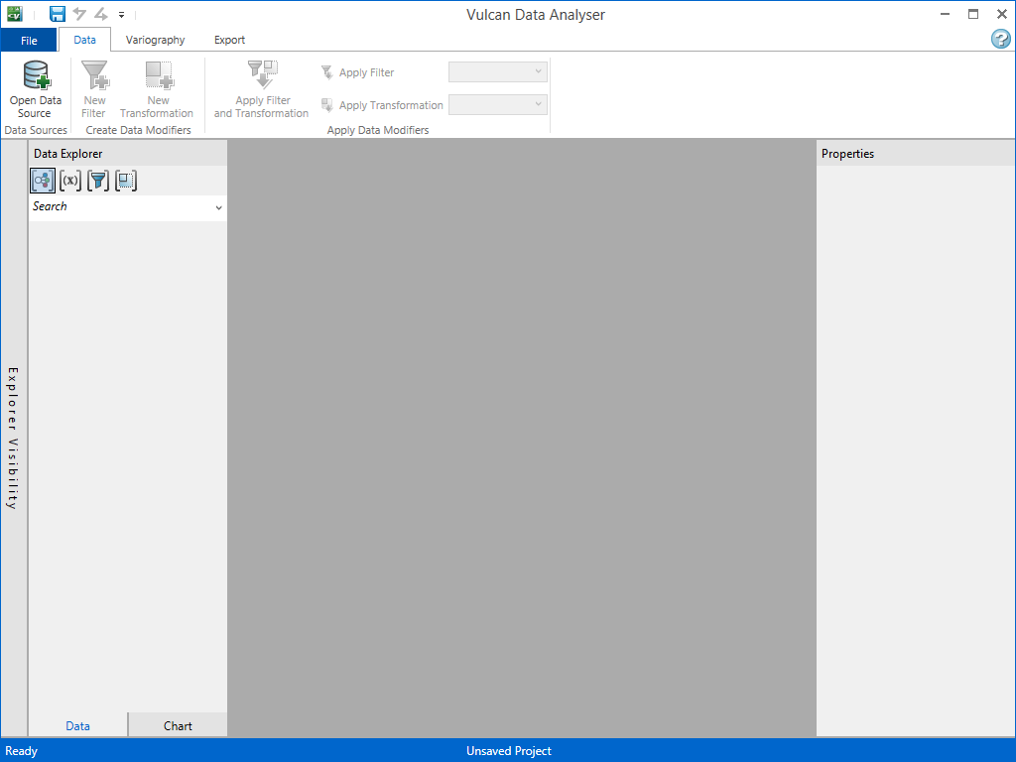
Task: Click the Data Explorer panel header
Action: (128, 154)
